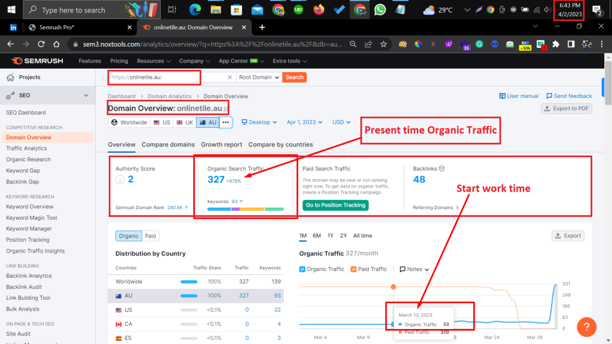The height and width of the screenshot is (344, 612).
Task: Click the Semrush logo
Action: pyautogui.click(x=37, y=61)
